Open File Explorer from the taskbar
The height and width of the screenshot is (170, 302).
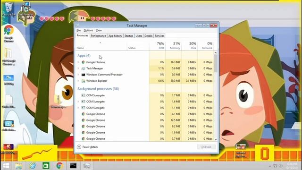pyautogui.click(x=18, y=166)
